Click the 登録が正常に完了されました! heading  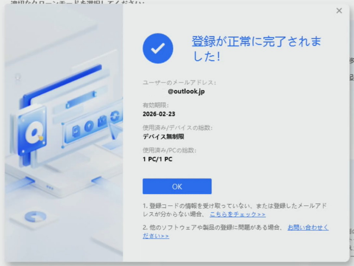[256, 49]
